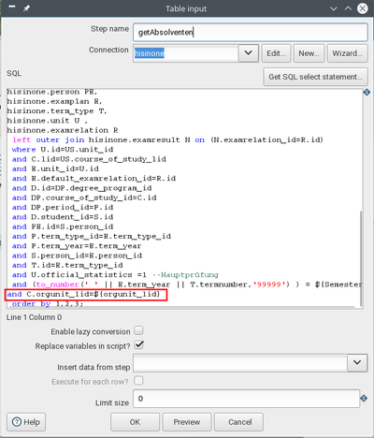Close the Table input dialog
Viewport: 374px width, 438px height.
(x=363, y=8)
